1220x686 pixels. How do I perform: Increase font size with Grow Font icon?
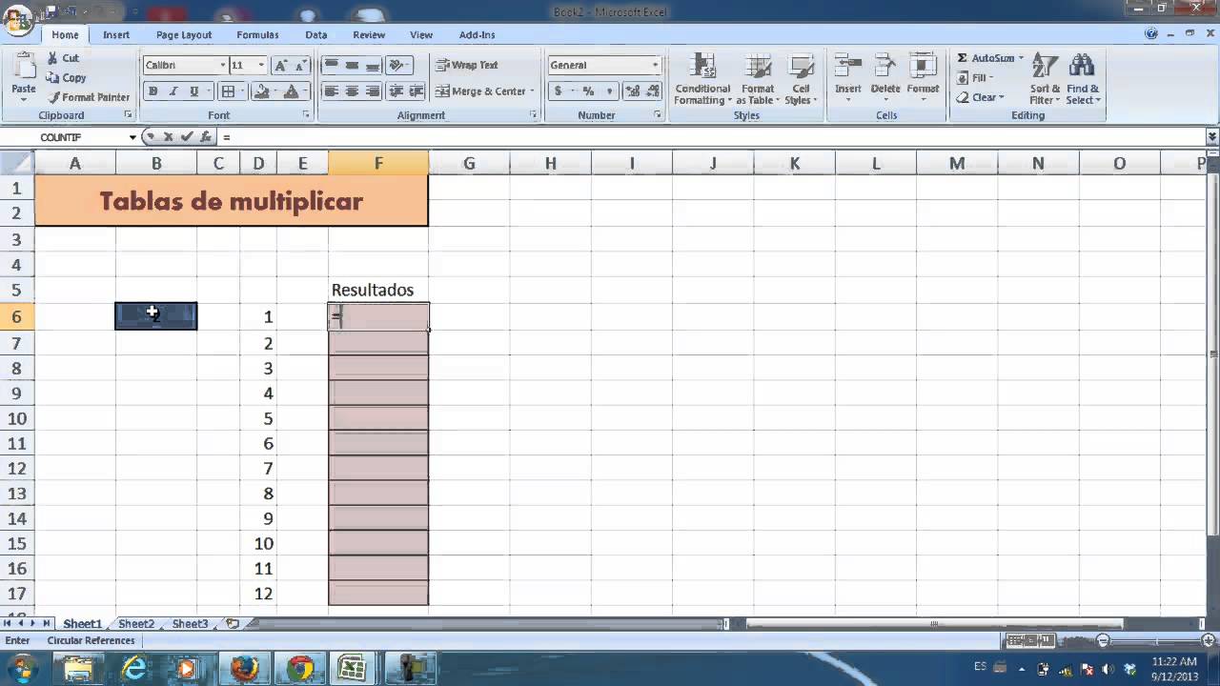(281, 66)
